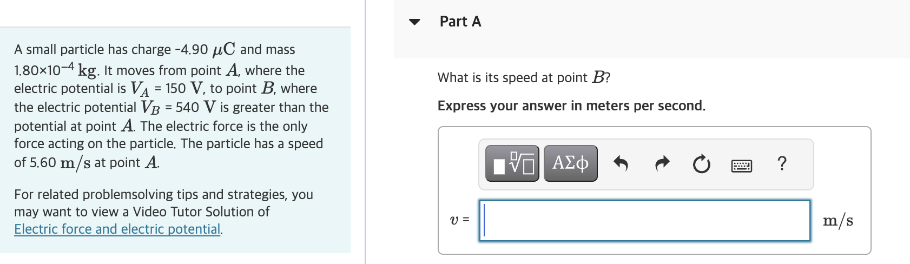Click the redo arrow icon
910x264 pixels.
pos(662,163)
